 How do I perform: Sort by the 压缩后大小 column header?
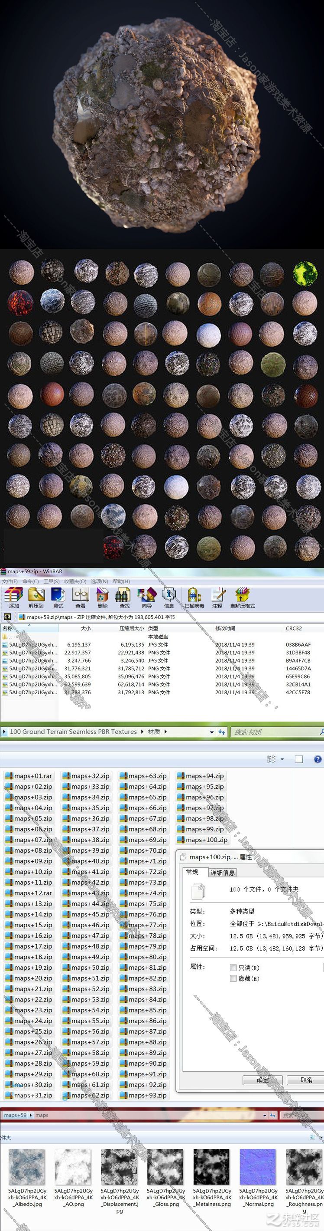pyautogui.click(x=132, y=628)
